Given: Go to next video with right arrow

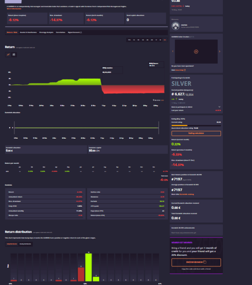Looking at the screenshot, I should [x=220, y=52].
